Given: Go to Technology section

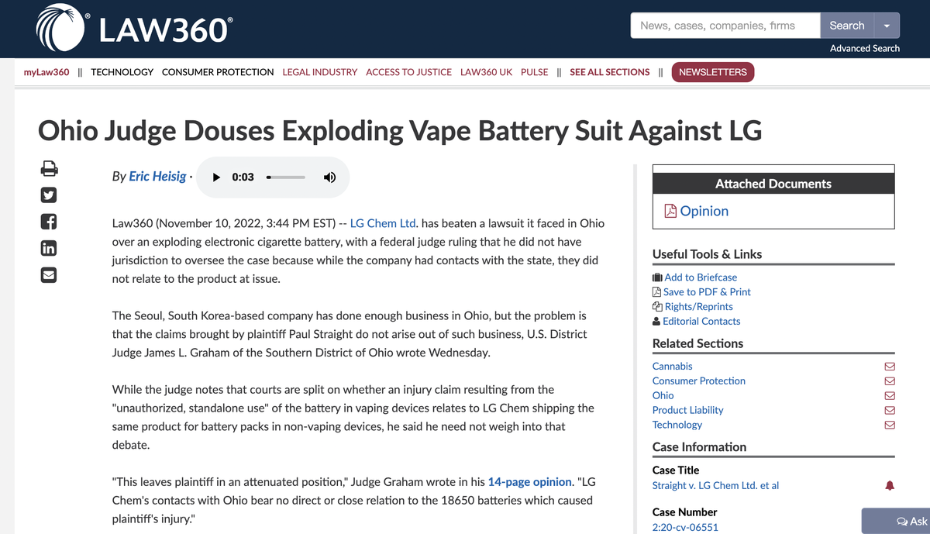Looking at the screenshot, I should 122,72.
